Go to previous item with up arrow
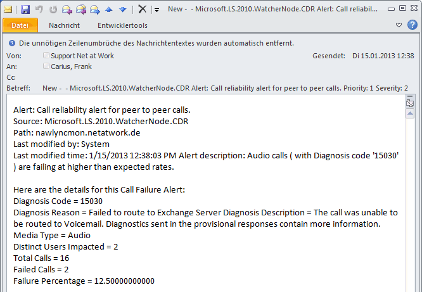This screenshot has width=422, height=292. tap(109, 10)
